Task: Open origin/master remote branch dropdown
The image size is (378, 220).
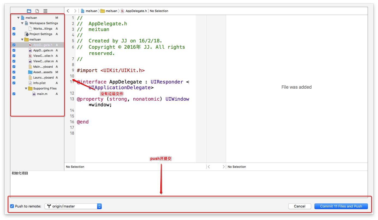Action: pyautogui.click(x=73, y=206)
